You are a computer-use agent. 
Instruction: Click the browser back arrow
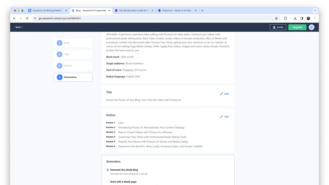(x=14, y=18)
